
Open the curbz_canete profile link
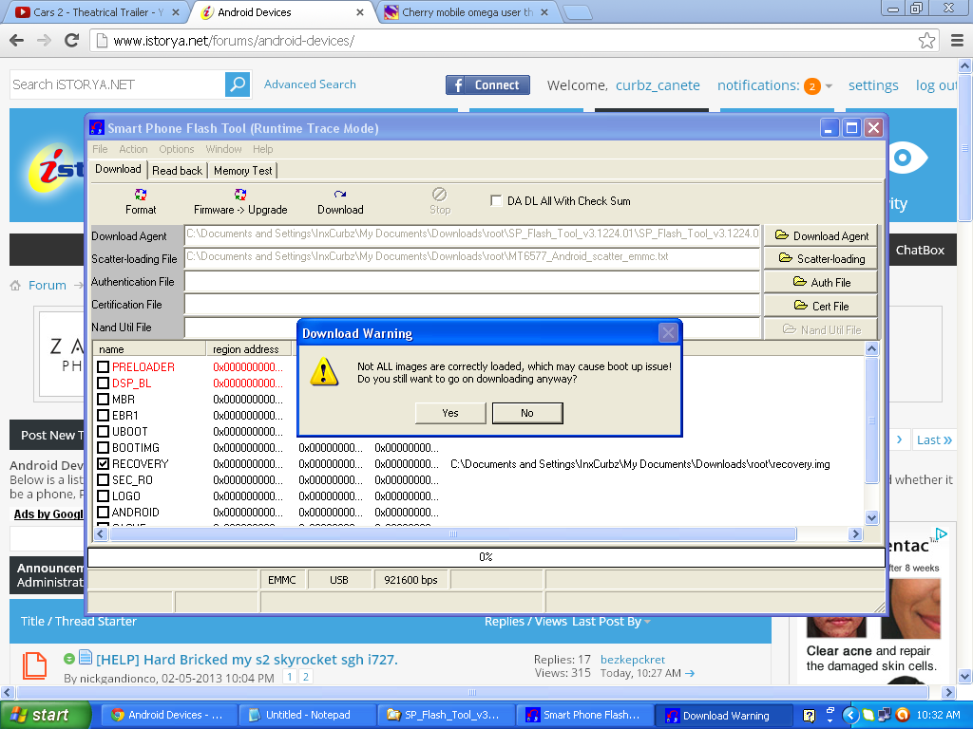tap(658, 85)
